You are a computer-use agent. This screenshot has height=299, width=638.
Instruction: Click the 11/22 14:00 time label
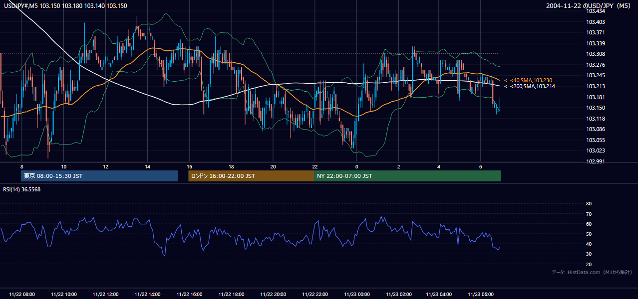point(147,295)
